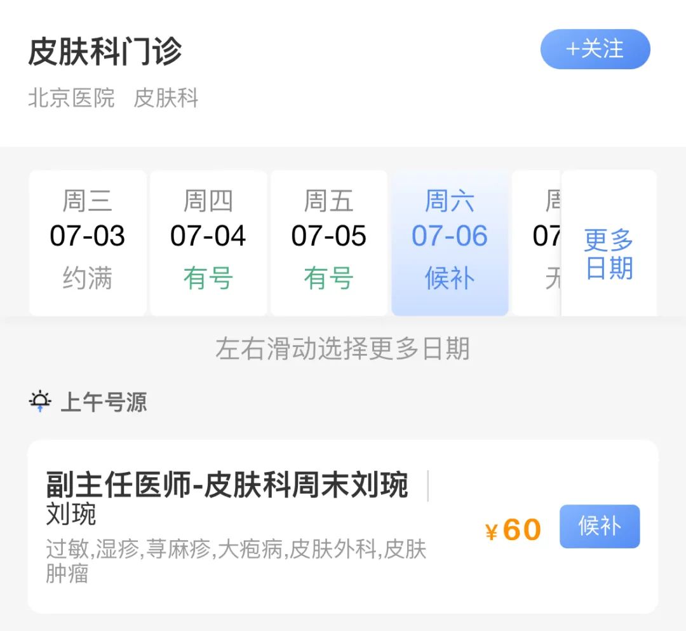Click the 有号 status under 07-04

[x=208, y=278]
